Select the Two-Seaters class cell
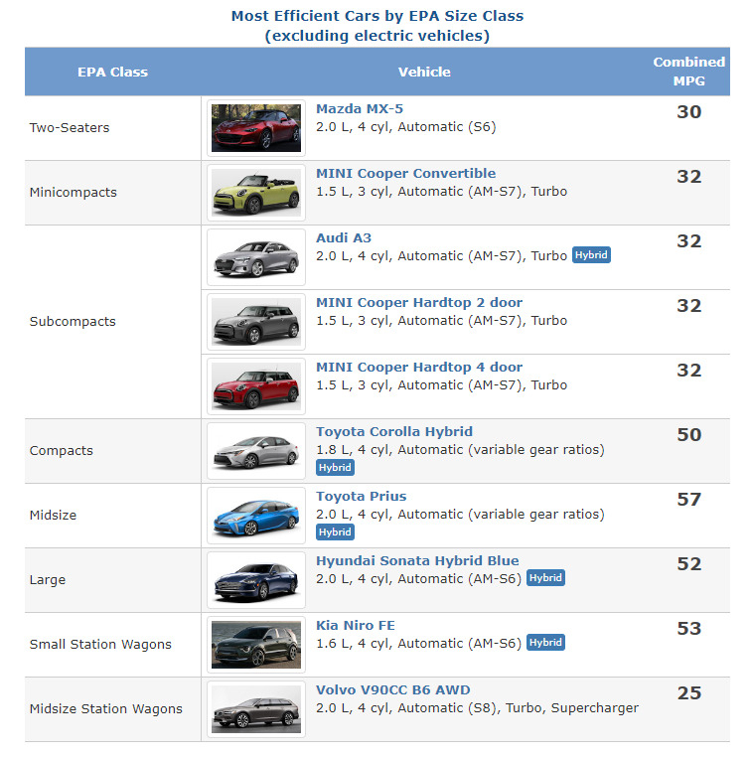Viewport: 752px width, 757px height. click(113, 128)
